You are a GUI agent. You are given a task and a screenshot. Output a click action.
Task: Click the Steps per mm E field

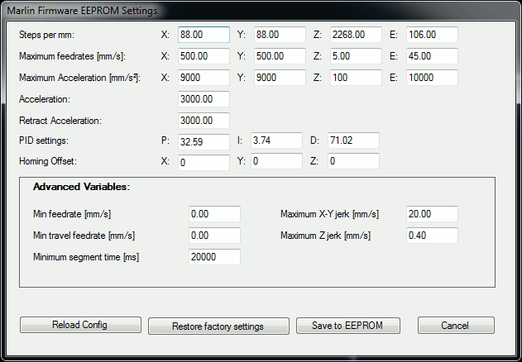click(x=432, y=35)
